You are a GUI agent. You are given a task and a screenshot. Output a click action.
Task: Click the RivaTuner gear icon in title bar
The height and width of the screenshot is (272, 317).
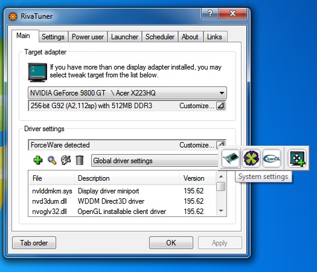tap(13, 16)
